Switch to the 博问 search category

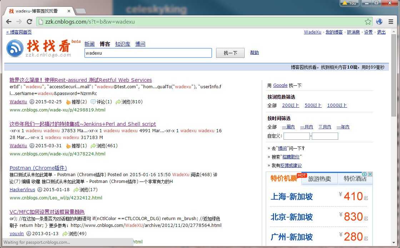[140, 44]
